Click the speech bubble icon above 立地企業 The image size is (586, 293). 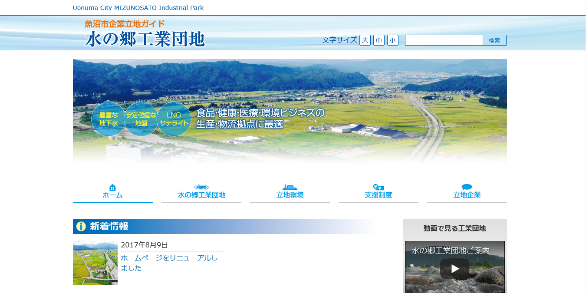[x=467, y=187]
